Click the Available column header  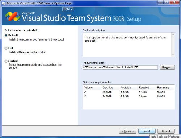pos(128,88)
